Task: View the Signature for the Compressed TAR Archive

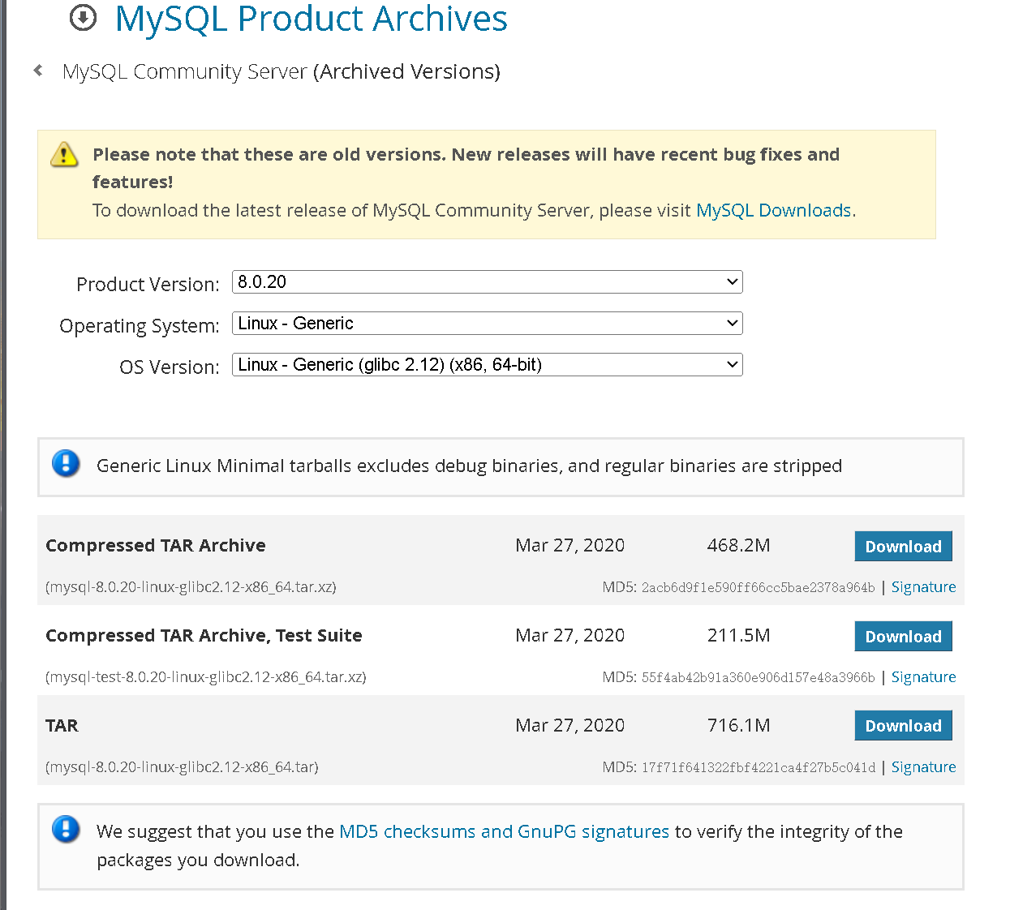Action: [923, 586]
